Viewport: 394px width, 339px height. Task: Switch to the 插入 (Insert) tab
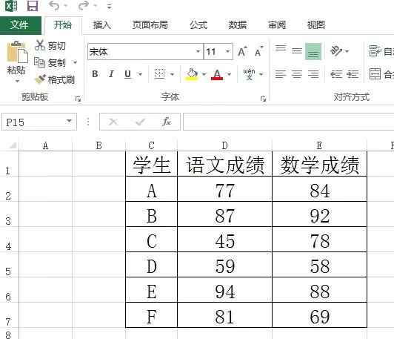[x=102, y=25]
